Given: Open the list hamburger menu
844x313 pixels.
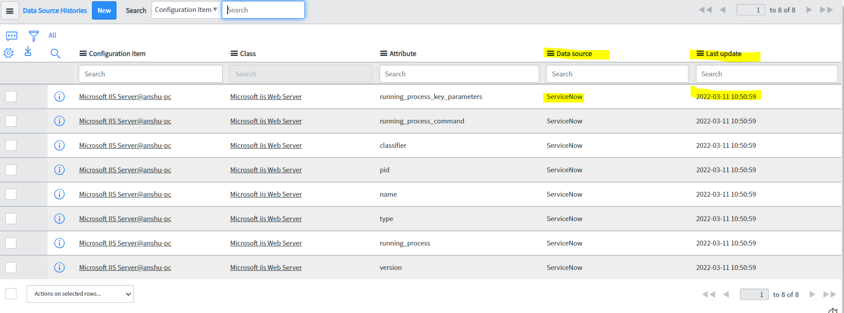Looking at the screenshot, I should (10, 11).
